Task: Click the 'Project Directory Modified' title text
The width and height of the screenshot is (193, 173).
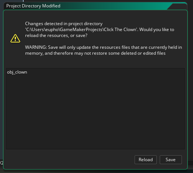Action: tap(33, 6)
